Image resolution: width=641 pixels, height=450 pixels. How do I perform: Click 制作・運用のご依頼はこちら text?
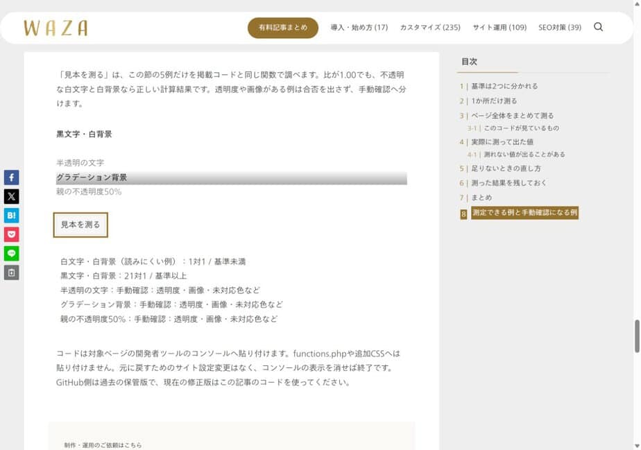point(103,445)
